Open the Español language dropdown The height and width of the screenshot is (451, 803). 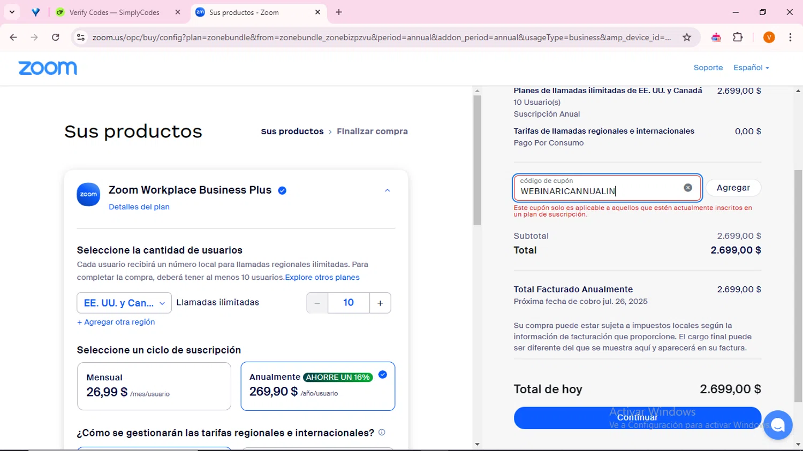point(751,67)
